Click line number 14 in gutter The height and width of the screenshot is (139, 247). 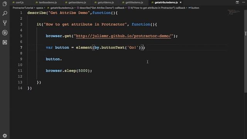click(20, 88)
